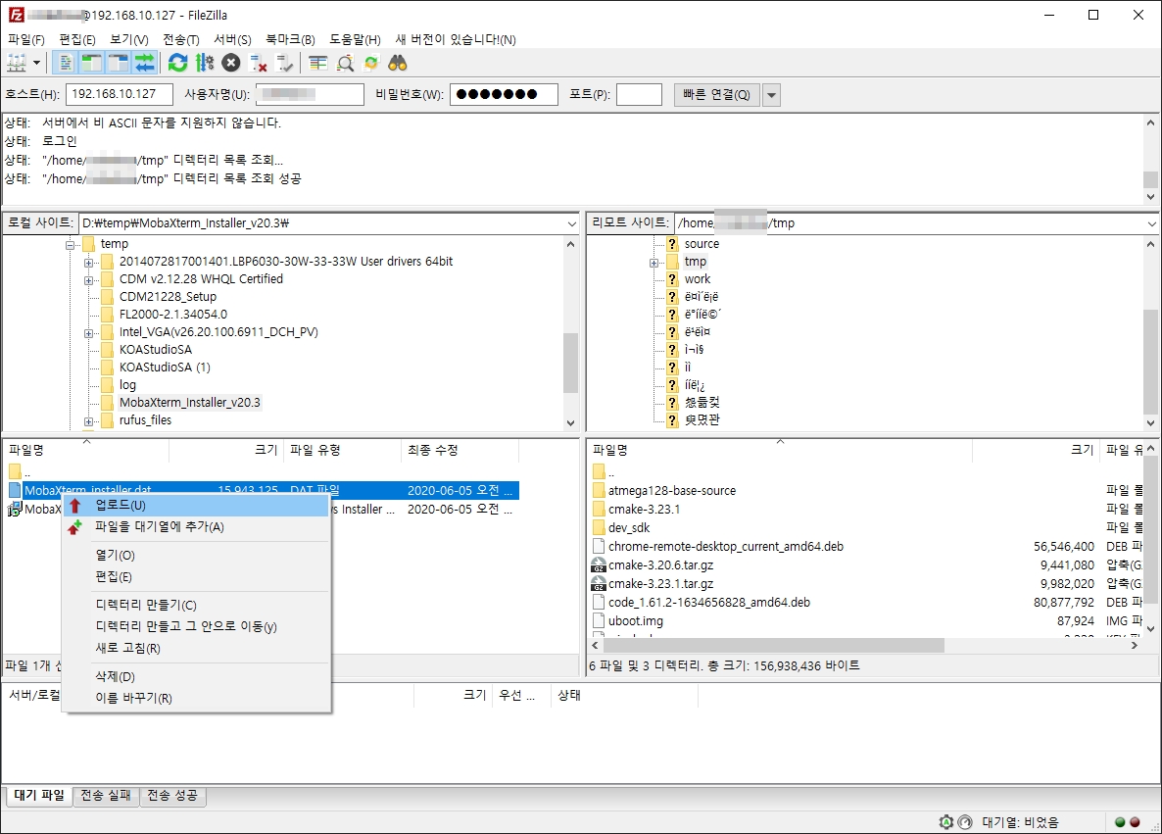Sort local files by 파일 유형 column

(342, 450)
